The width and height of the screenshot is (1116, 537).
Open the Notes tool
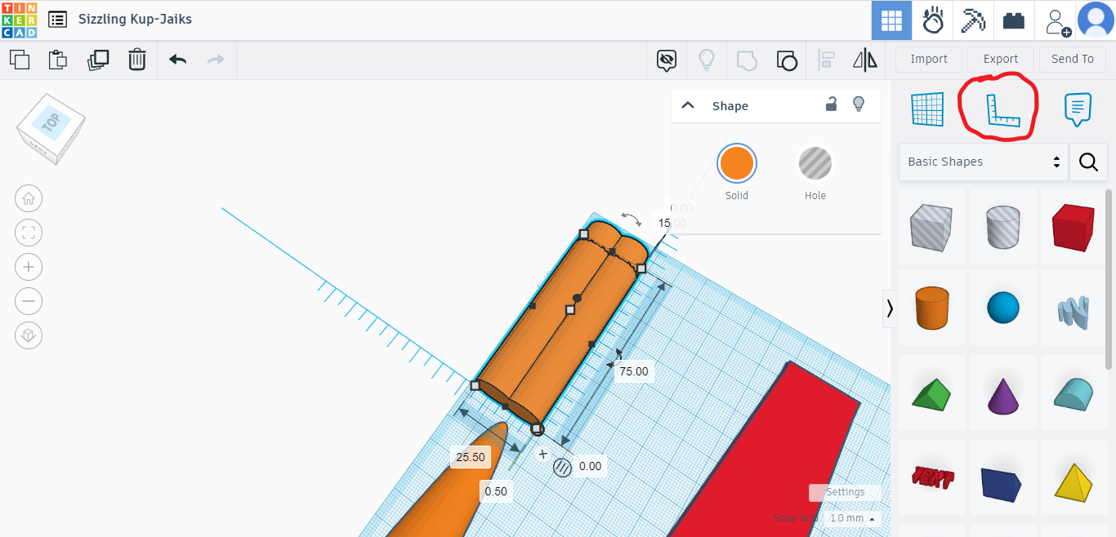pos(1078,109)
